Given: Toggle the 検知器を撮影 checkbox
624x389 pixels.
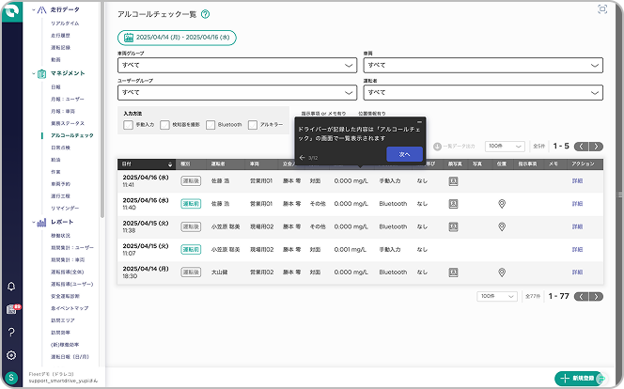Looking at the screenshot, I should [x=164, y=125].
